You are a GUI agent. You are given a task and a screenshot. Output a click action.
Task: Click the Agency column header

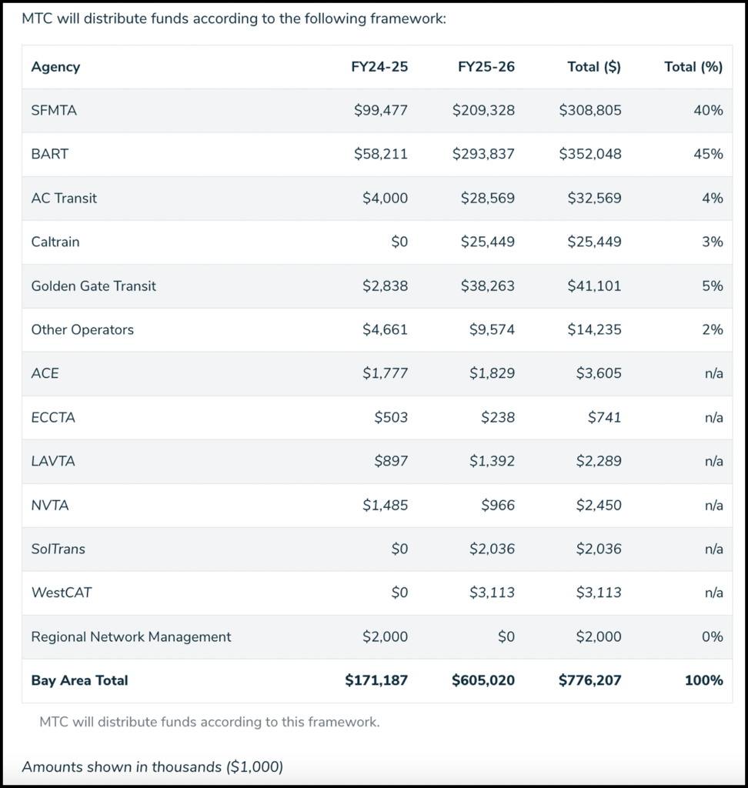click(x=55, y=67)
